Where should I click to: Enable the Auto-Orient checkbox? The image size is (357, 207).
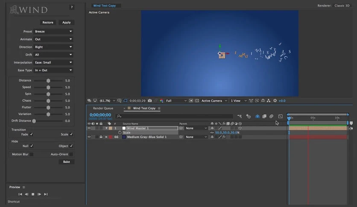pos(71,154)
